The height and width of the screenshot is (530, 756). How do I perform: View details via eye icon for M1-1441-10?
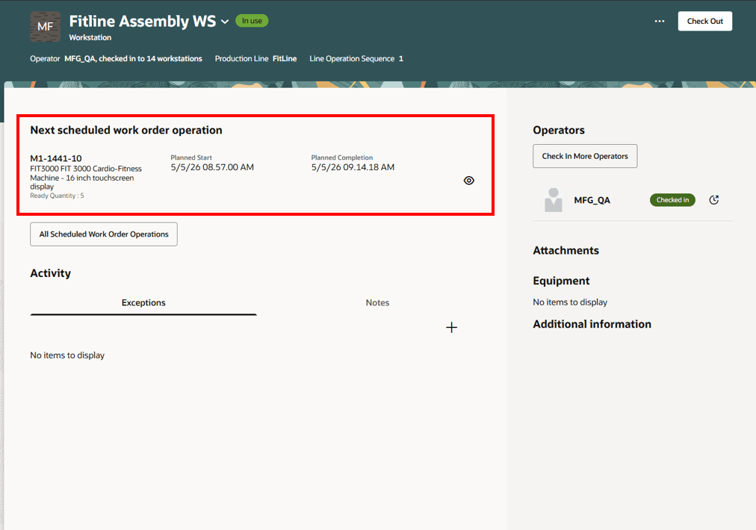coord(468,181)
